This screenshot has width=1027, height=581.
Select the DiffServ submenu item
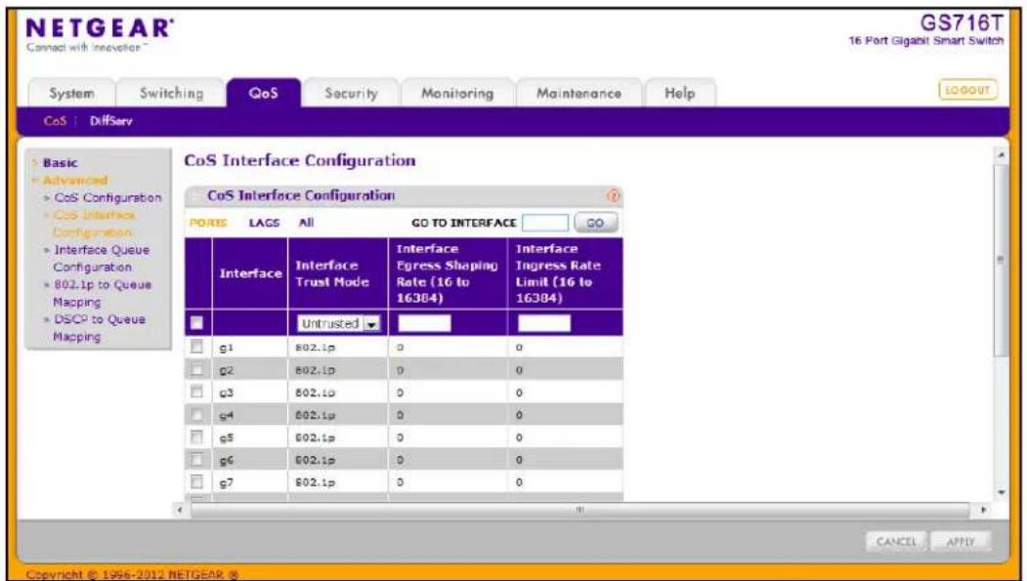point(110,121)
